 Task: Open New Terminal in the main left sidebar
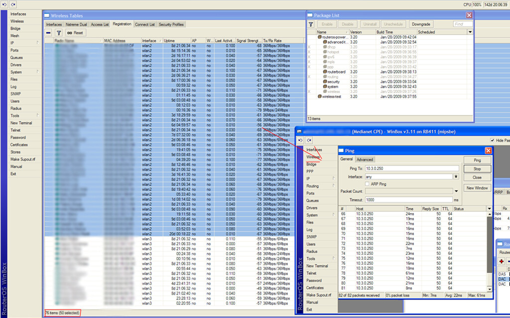click(21, 123)
